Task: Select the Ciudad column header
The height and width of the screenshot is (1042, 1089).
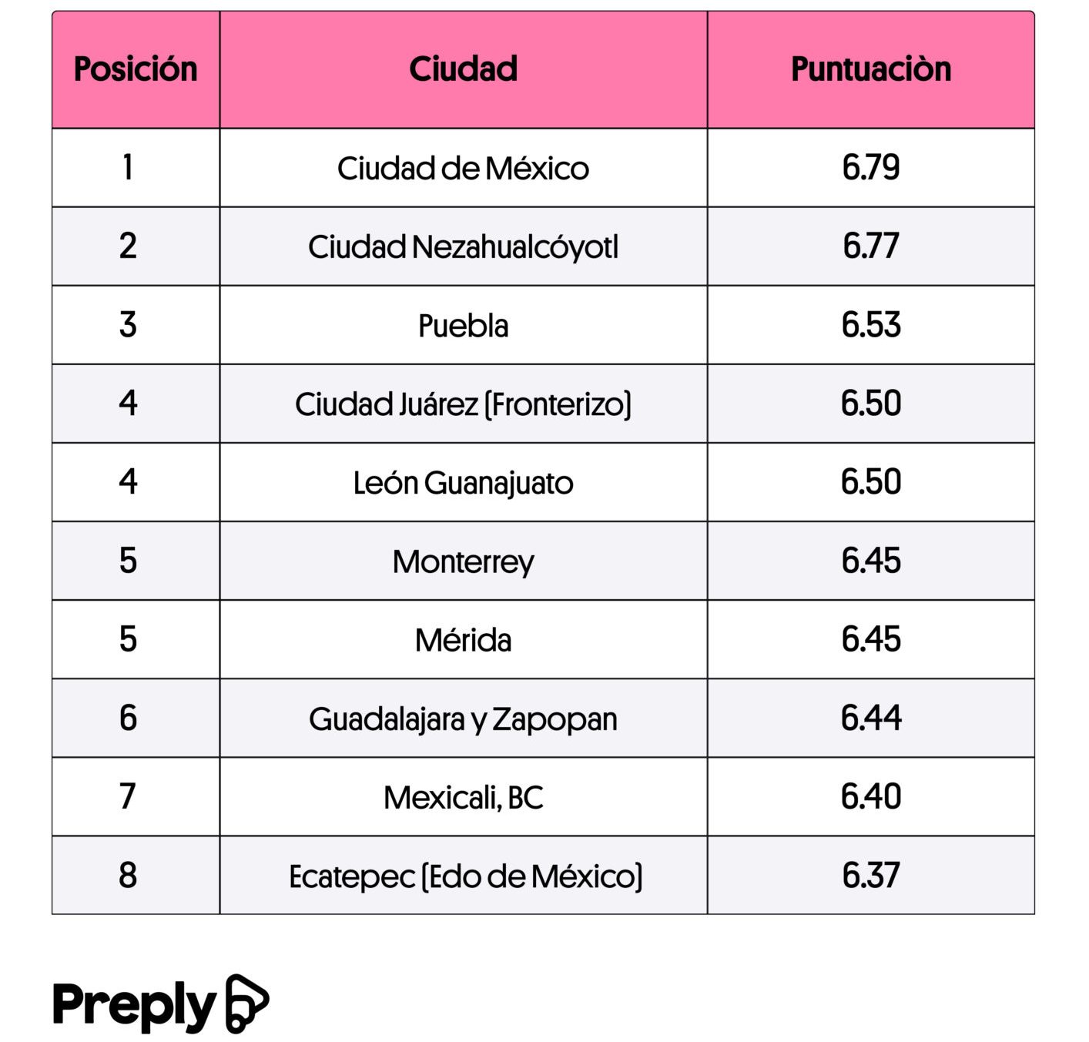Action: coord(464,69)
